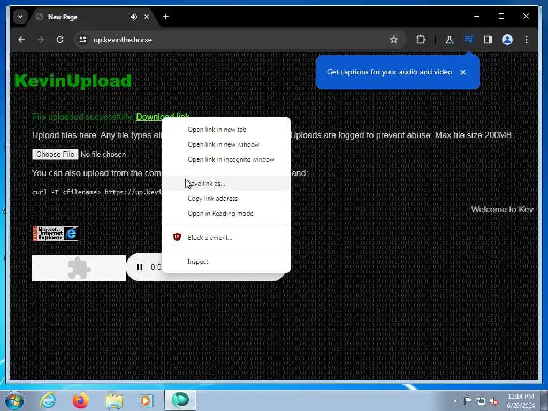The width and height of the screenshot is (548, 411).
Task: Dismiss the captions tooltip with X
Action: 463,72
